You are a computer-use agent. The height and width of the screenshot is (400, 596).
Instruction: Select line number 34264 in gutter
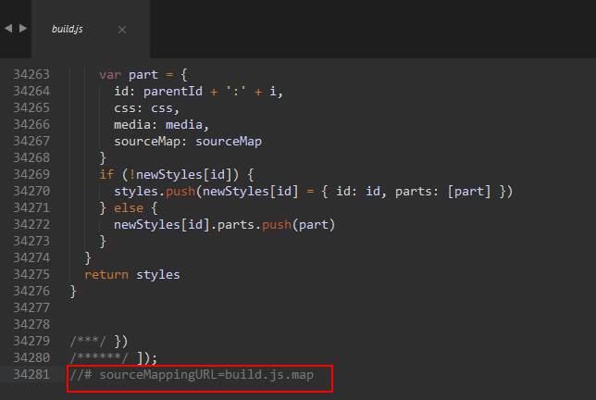coord(31,91)
